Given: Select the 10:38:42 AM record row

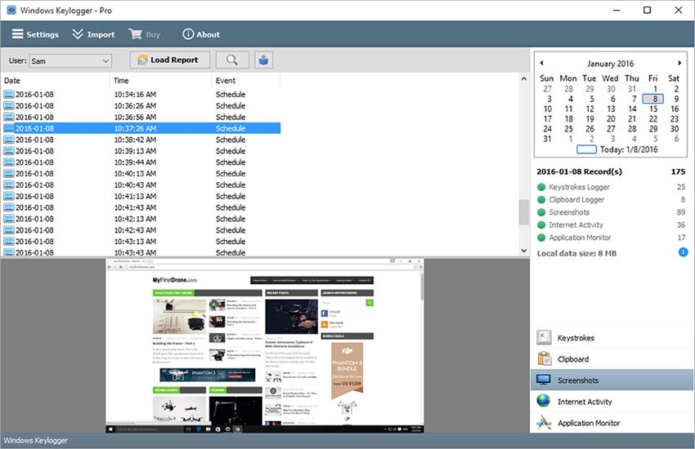Looking at the screenshot, I should click(x=141, y=140).
